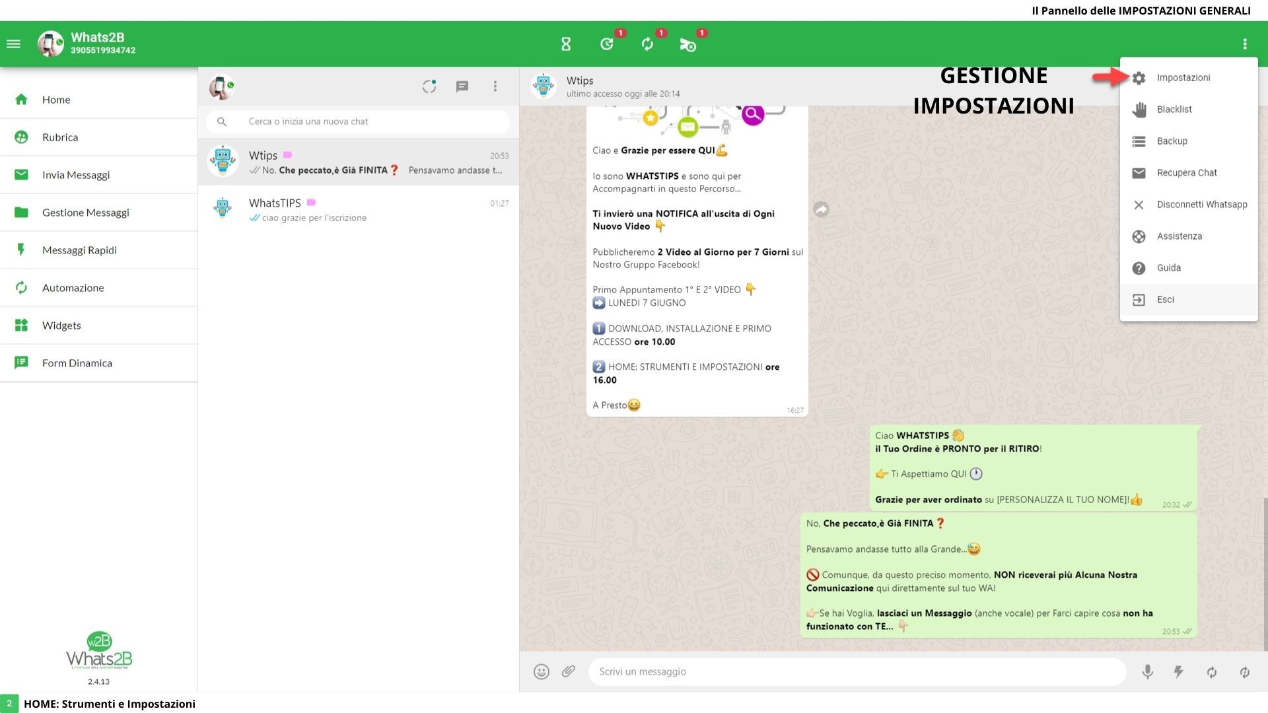Screen dimensions: 1268x713
Task: Record a voice message with microphone
Action: (1148, 672)
